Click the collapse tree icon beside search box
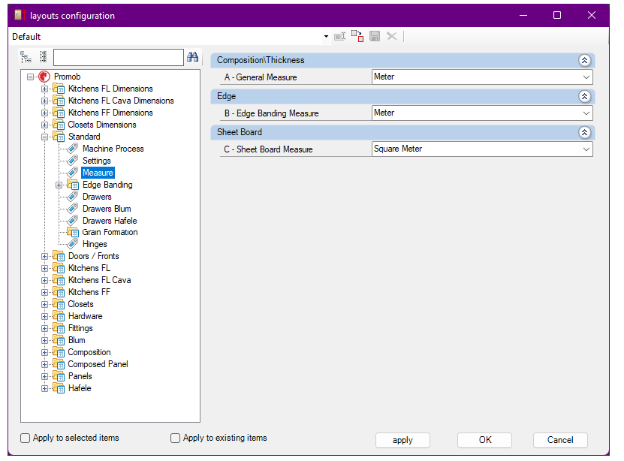 (43, 57)
